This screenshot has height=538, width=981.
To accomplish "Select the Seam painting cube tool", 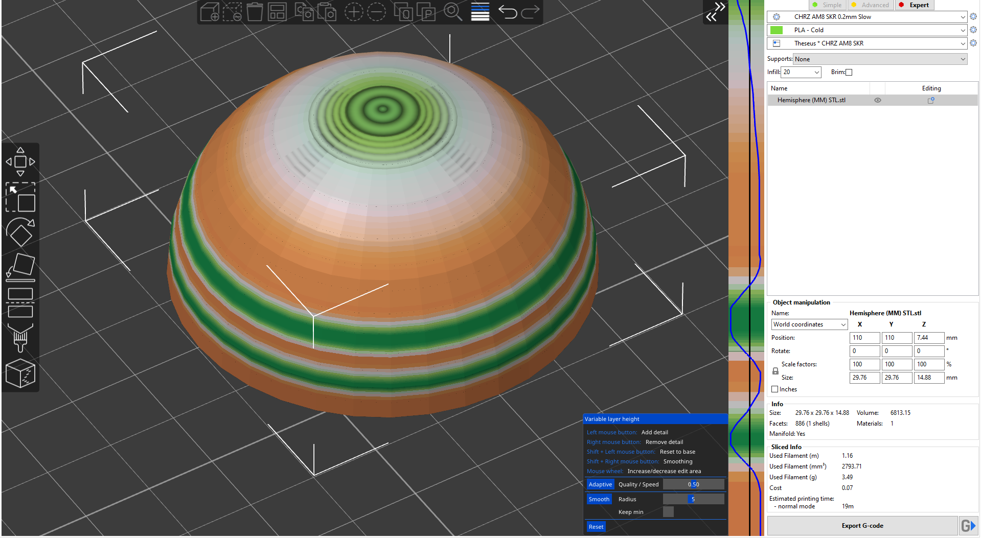I will (x=20, y=373).
